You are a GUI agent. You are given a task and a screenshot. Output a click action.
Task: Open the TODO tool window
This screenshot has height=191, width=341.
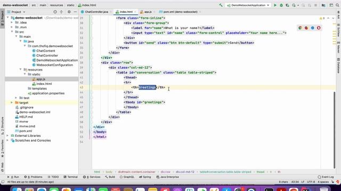[x=53, y=177]
